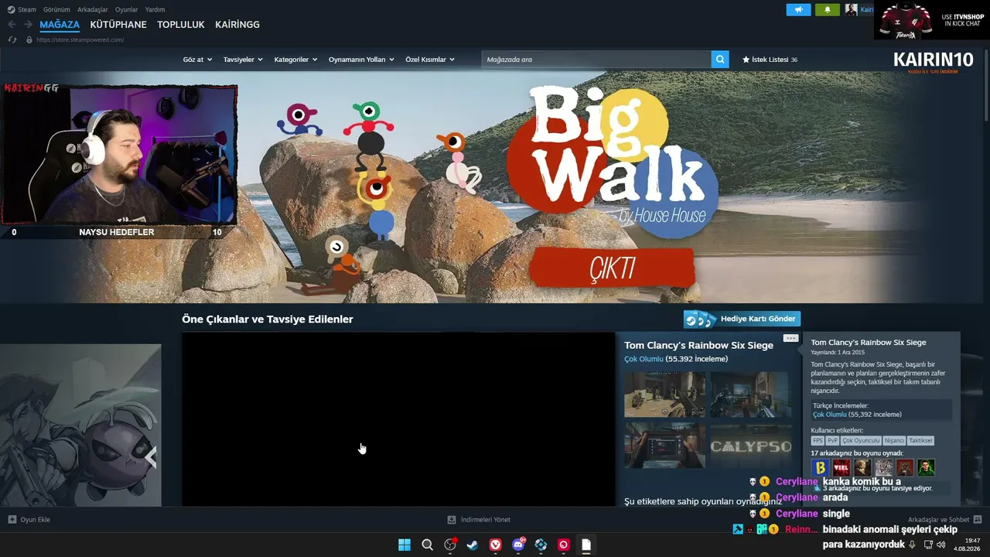Open the green notifications bell
Image resolution: width=990 pixels, height=557 pixels.
tap(827, 9)
